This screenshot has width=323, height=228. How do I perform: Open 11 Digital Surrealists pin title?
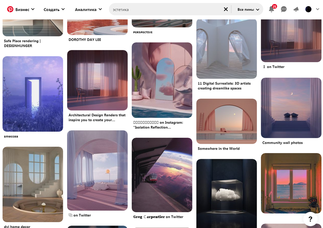pos(224,86)
